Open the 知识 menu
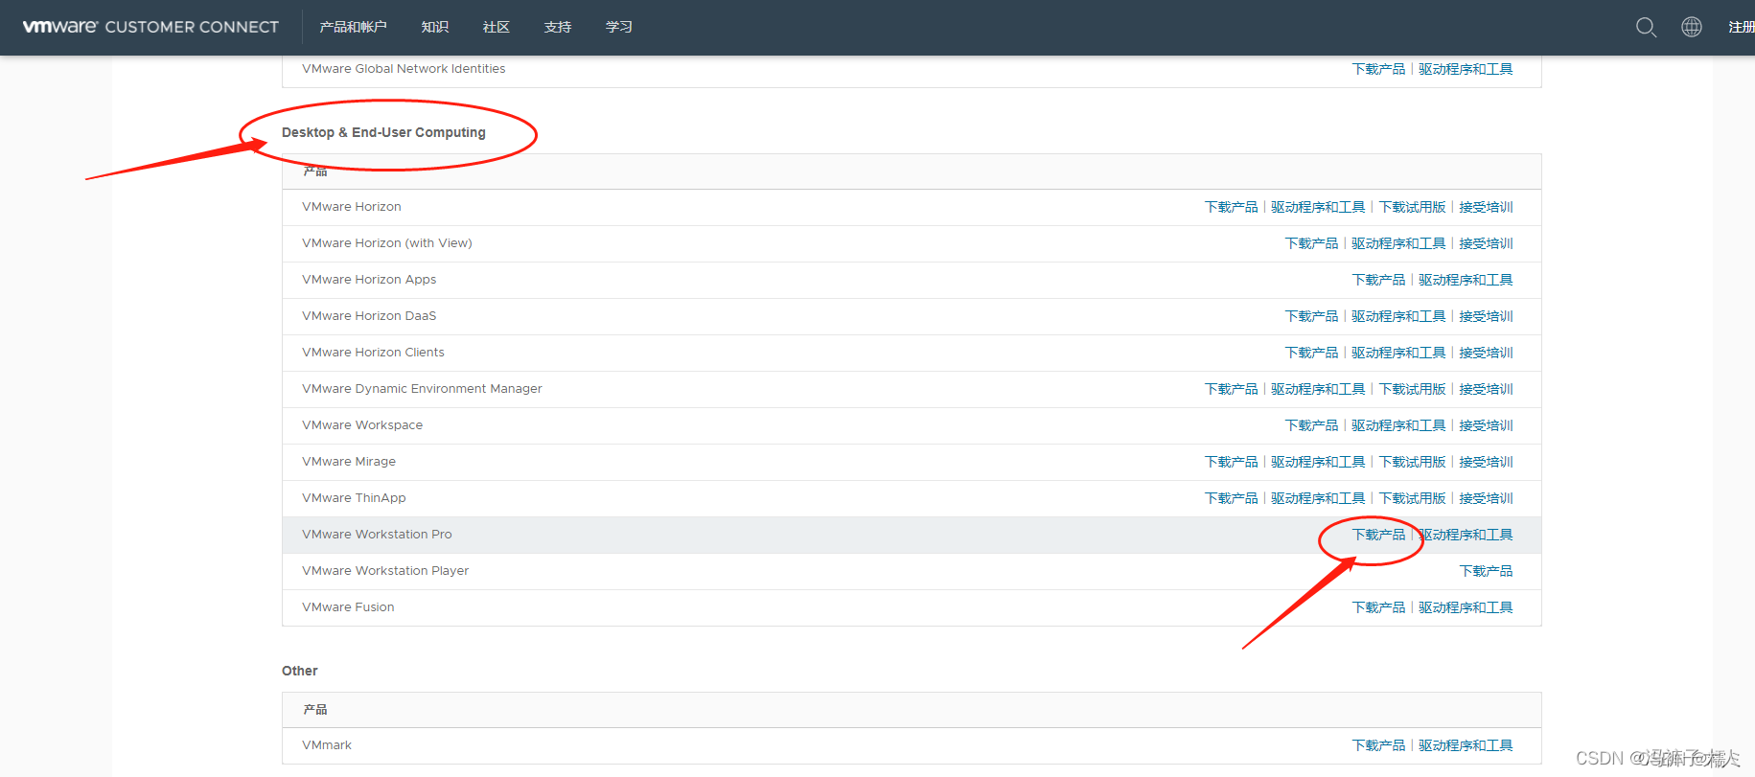This screenshot has height=777, width=1755. click(x=435, y=27)
